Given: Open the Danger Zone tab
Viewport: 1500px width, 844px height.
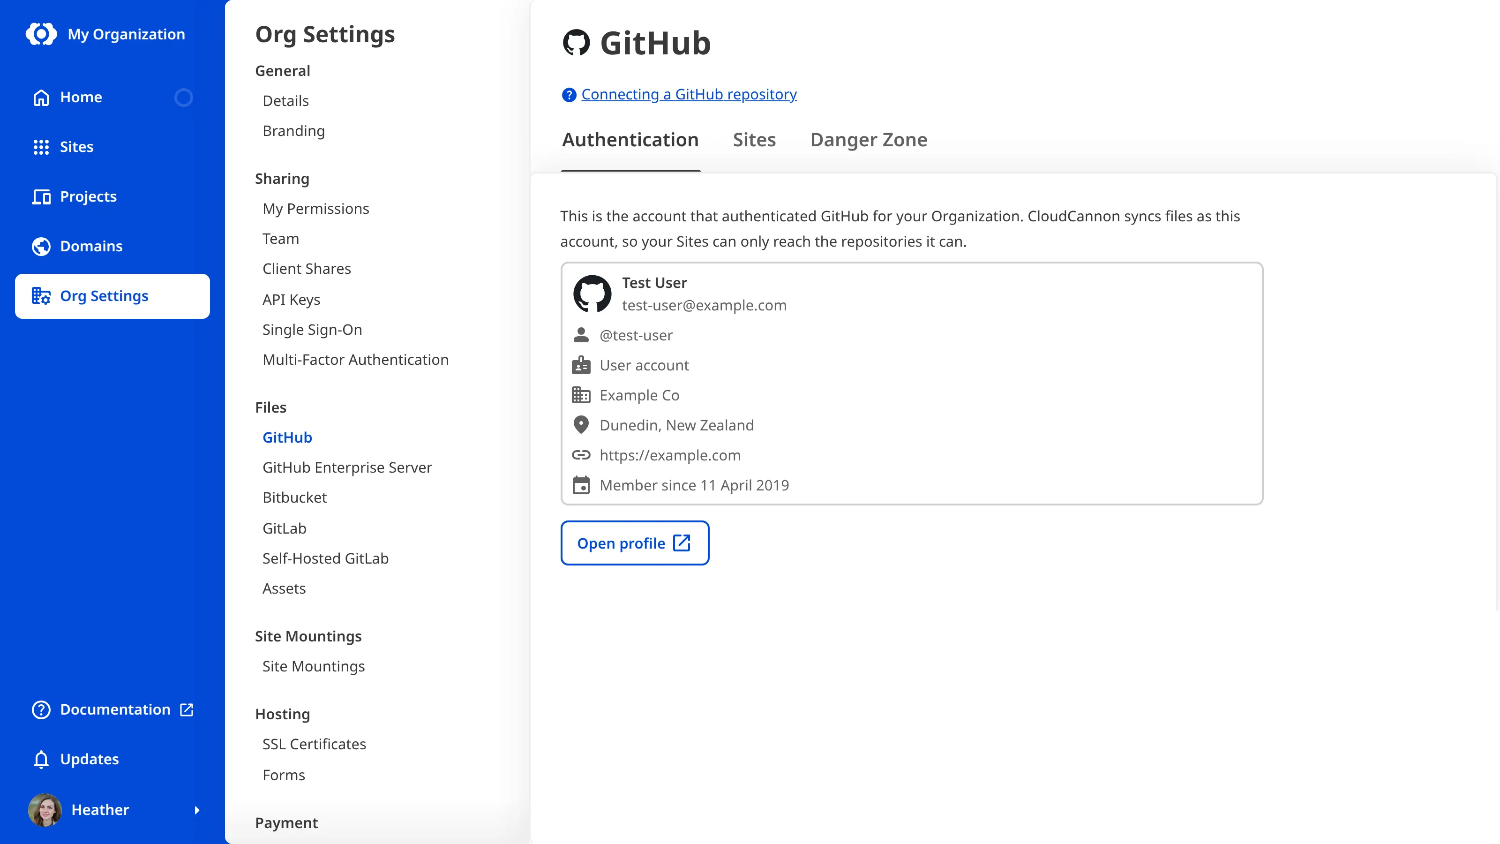Looking at the screenshot, I should 869,140.
